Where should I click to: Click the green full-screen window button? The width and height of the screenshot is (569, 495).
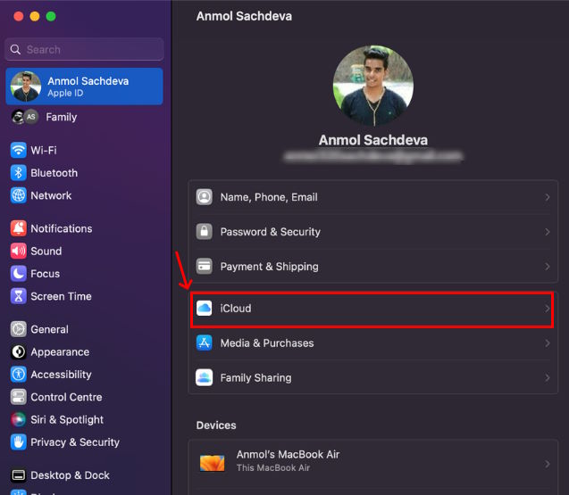click(x=51, y=16)
